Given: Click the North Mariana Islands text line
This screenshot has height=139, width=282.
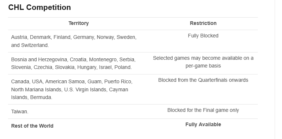Looking at the screenshot, I should (70, 89).
